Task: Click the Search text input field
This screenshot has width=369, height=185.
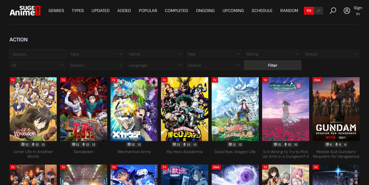Action: point(38,54)
